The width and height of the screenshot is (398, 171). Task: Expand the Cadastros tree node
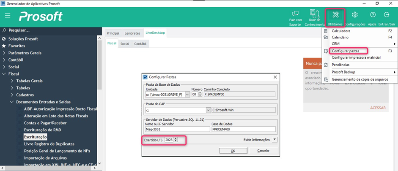[x=12, y=95]
